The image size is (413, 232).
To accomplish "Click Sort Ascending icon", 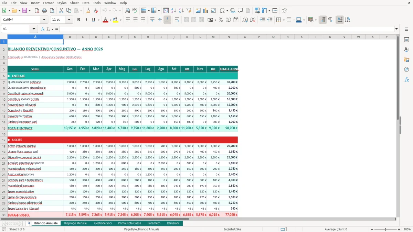I will click(174, 11).
